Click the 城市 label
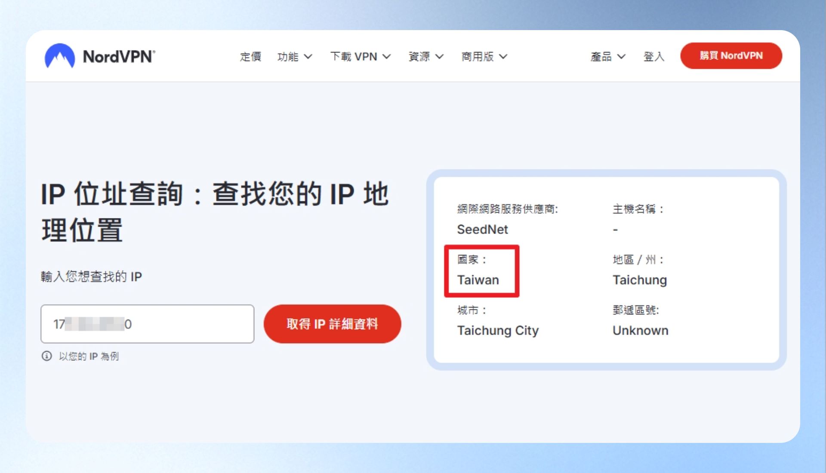 [x=472, y=310]
